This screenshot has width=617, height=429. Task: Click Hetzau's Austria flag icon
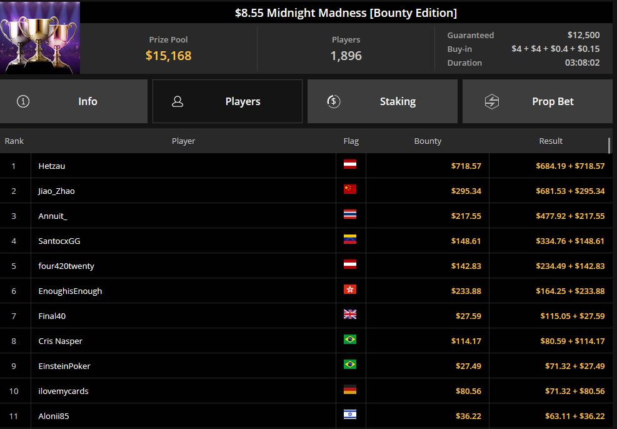(x=350, y=164)
